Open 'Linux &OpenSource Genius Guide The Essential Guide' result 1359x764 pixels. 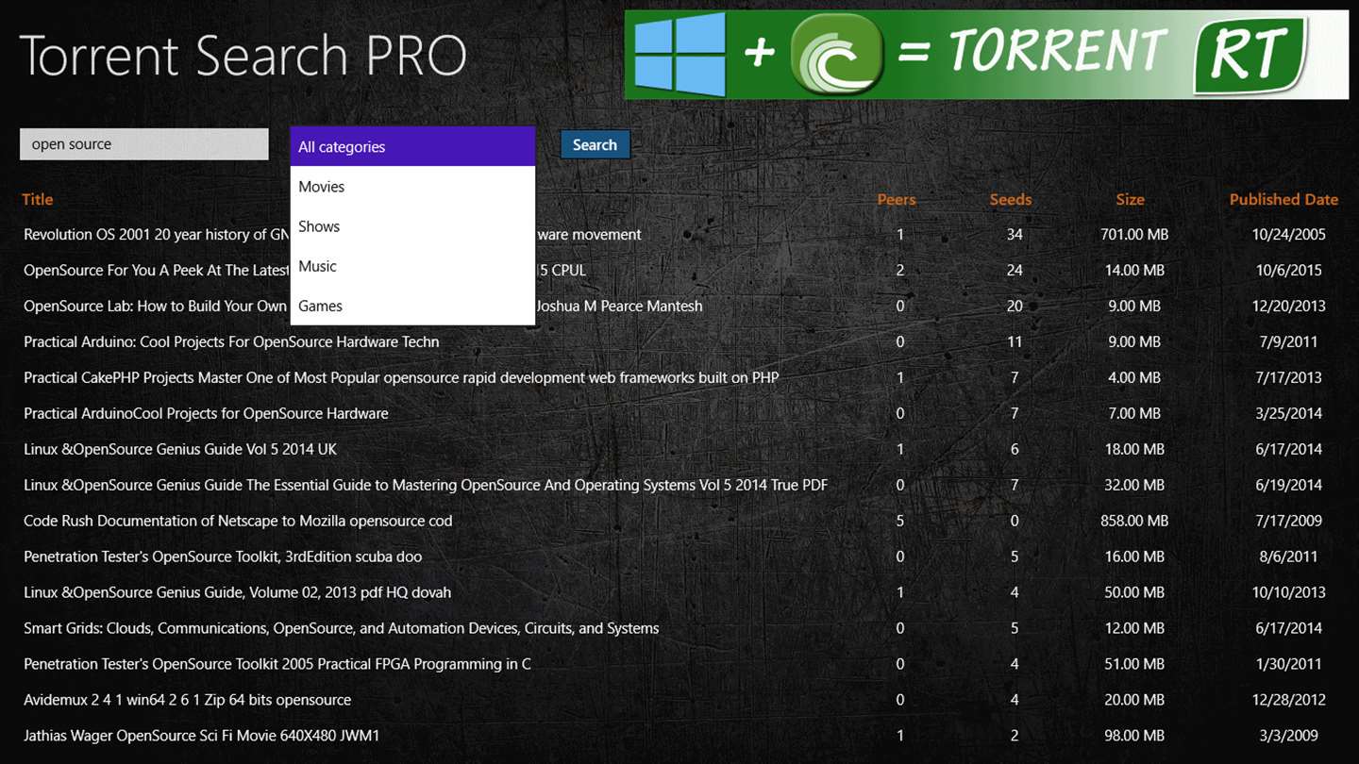[426, 485]
